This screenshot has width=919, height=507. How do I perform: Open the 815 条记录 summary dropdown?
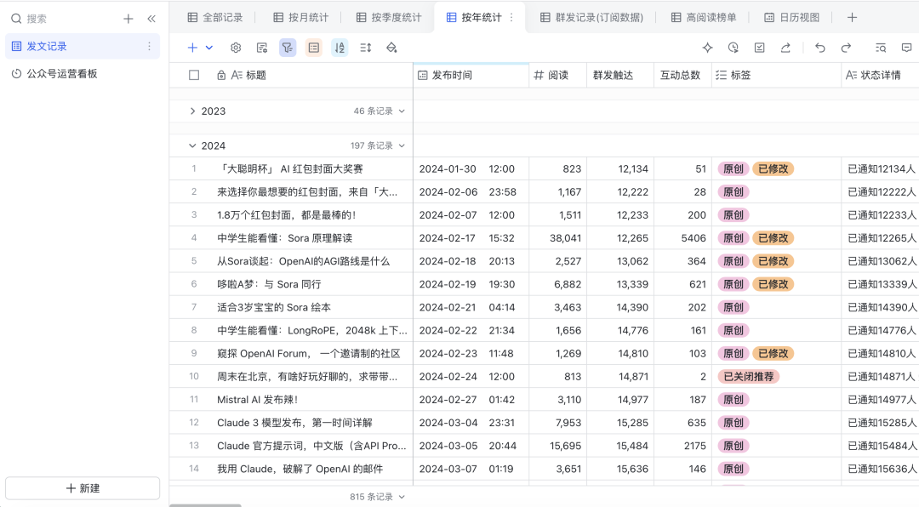point(378,497)
